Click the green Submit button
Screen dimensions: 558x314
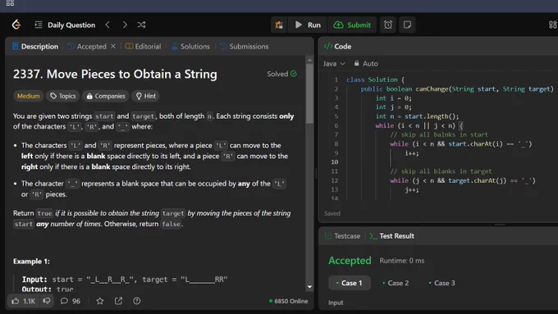[352, 25]
